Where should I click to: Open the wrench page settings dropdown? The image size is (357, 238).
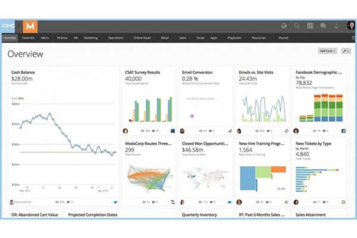click(x=346, y=51)
